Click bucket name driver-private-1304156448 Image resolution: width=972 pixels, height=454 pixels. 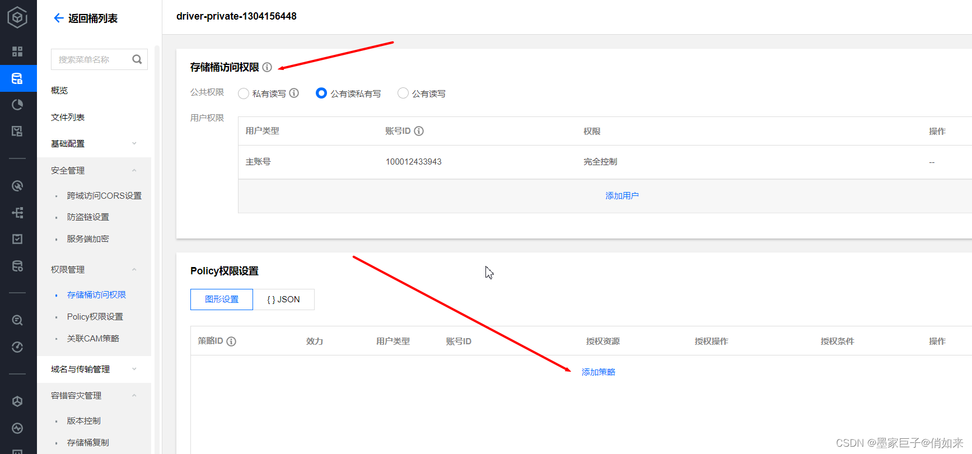(x=236, y=16)
